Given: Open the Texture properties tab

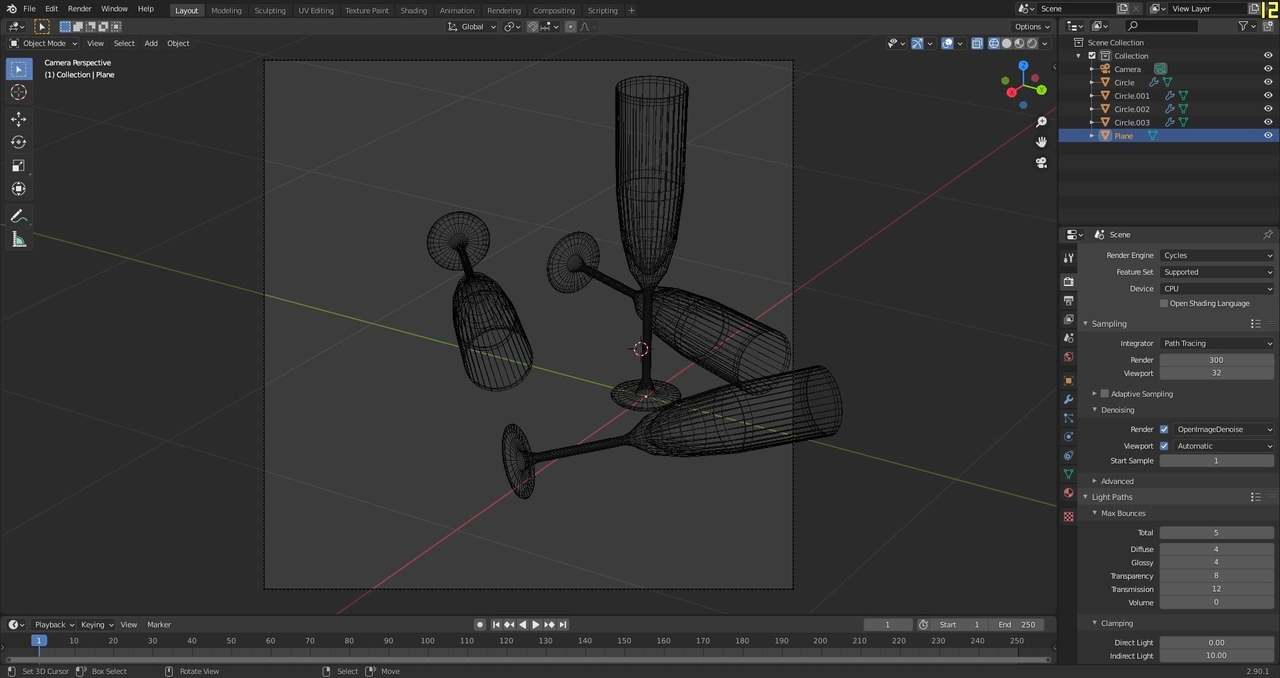Looking at the screenshot, I should 1069,517.
